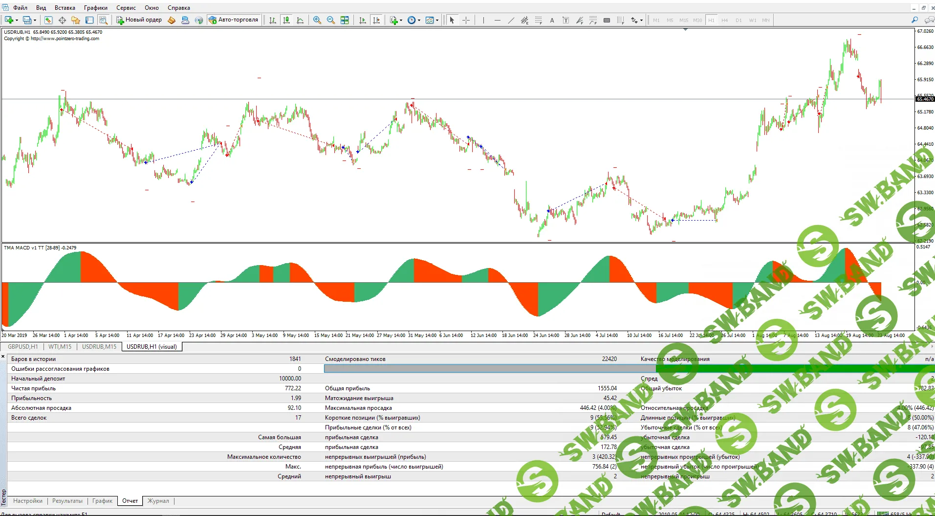Toggle the Авто-торговля button
This screenshot has height=516, width=935.
tap(233, 20)
